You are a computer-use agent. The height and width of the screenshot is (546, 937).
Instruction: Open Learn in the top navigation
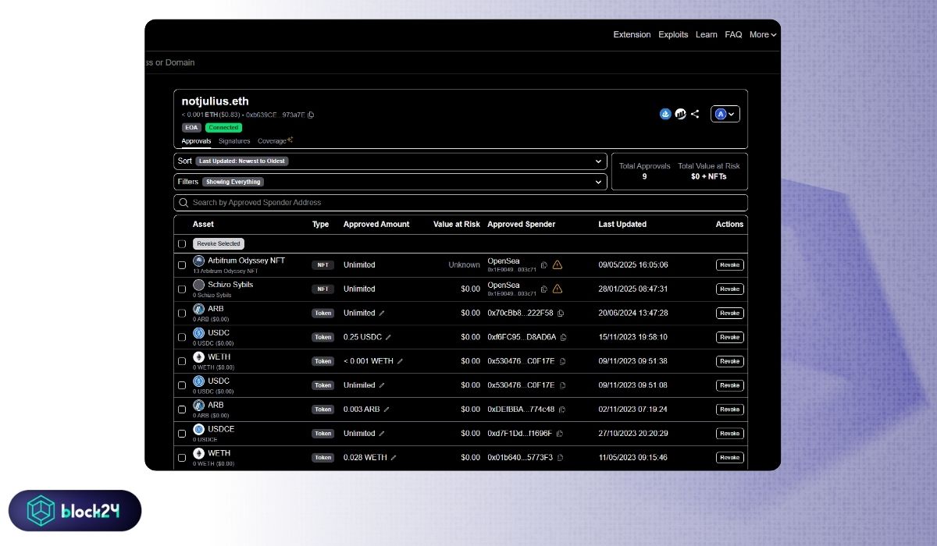click(707, 34)
